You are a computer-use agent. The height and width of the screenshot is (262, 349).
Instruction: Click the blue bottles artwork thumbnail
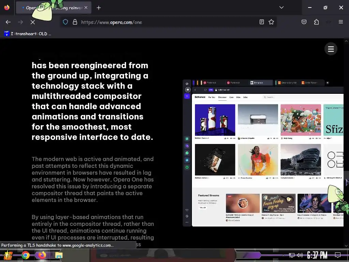215,120
